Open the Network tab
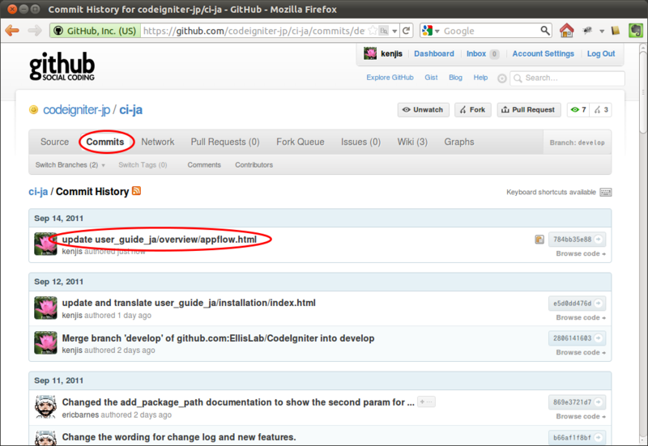Viewport: 648px width, 446px height. coord(157,142)
